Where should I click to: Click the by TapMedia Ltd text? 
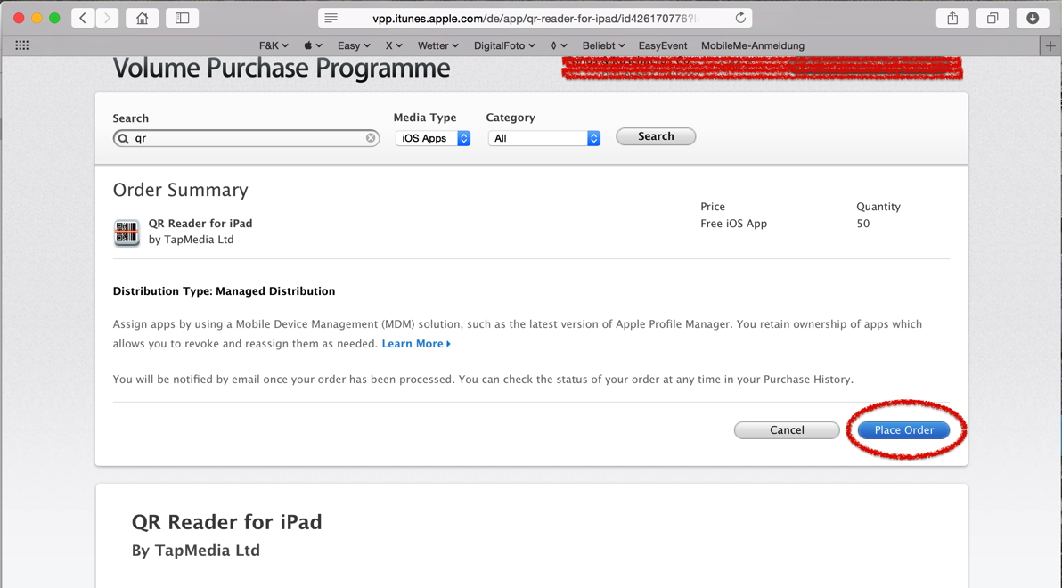[191, 240]
